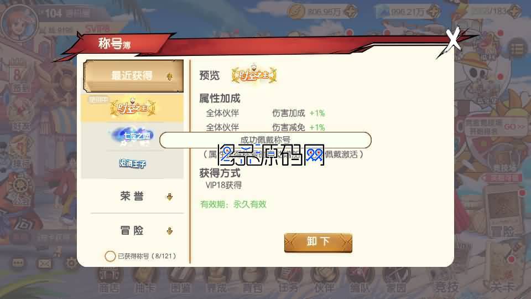Click the 卸下 unequip button
Viewport: 531px width, 299px height.
[318, 242]
